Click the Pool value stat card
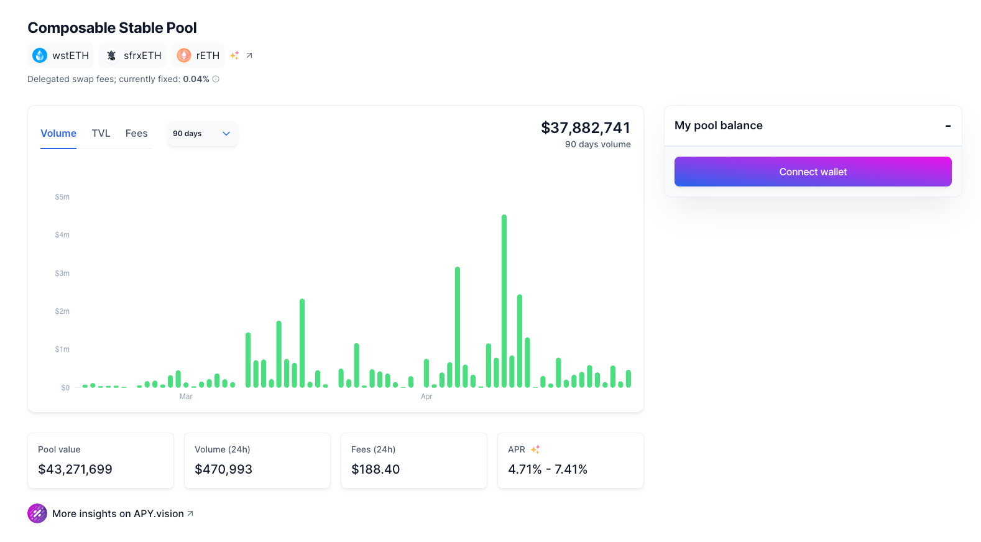 pos(101,461)
